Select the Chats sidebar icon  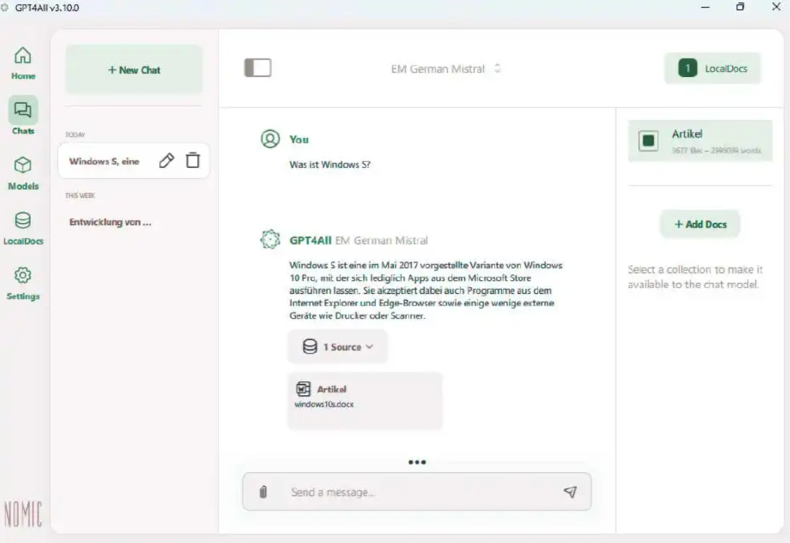coord(23,116)
